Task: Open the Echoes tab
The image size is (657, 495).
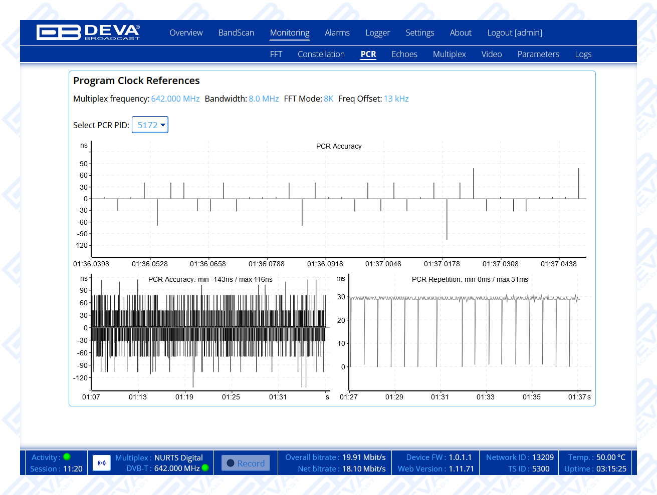Action: [x=404, y=54]
